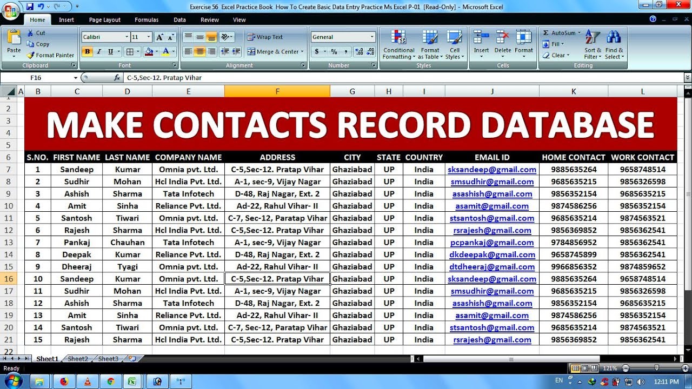Save workbook from Quick Access Toolbar
This screenshot has height=389, width=692.
point(30,6)
